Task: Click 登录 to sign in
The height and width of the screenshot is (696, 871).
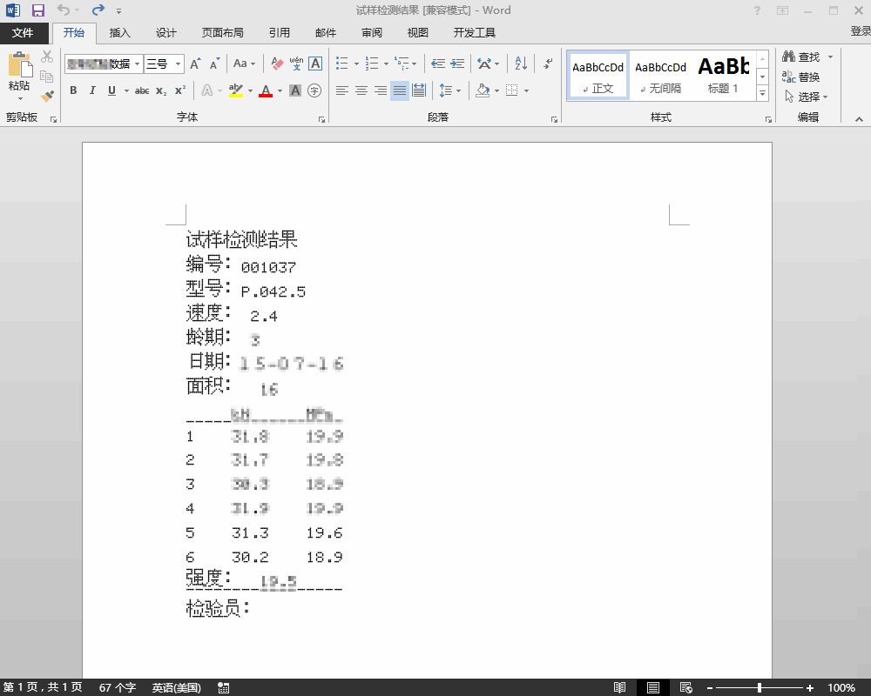Action: (x=861, y=31)
